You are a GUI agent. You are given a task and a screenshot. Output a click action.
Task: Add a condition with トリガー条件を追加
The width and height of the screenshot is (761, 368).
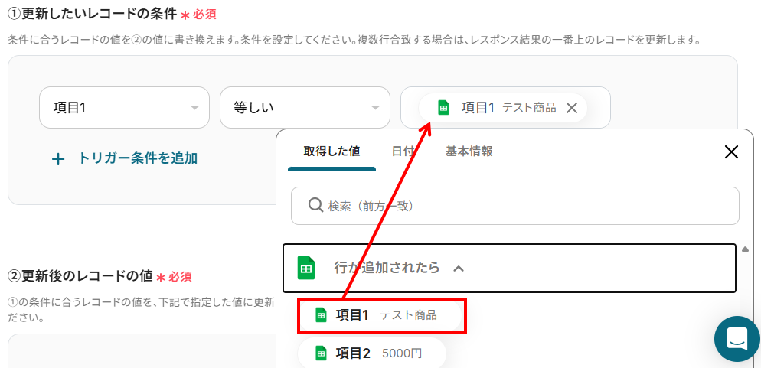[138, 158]
